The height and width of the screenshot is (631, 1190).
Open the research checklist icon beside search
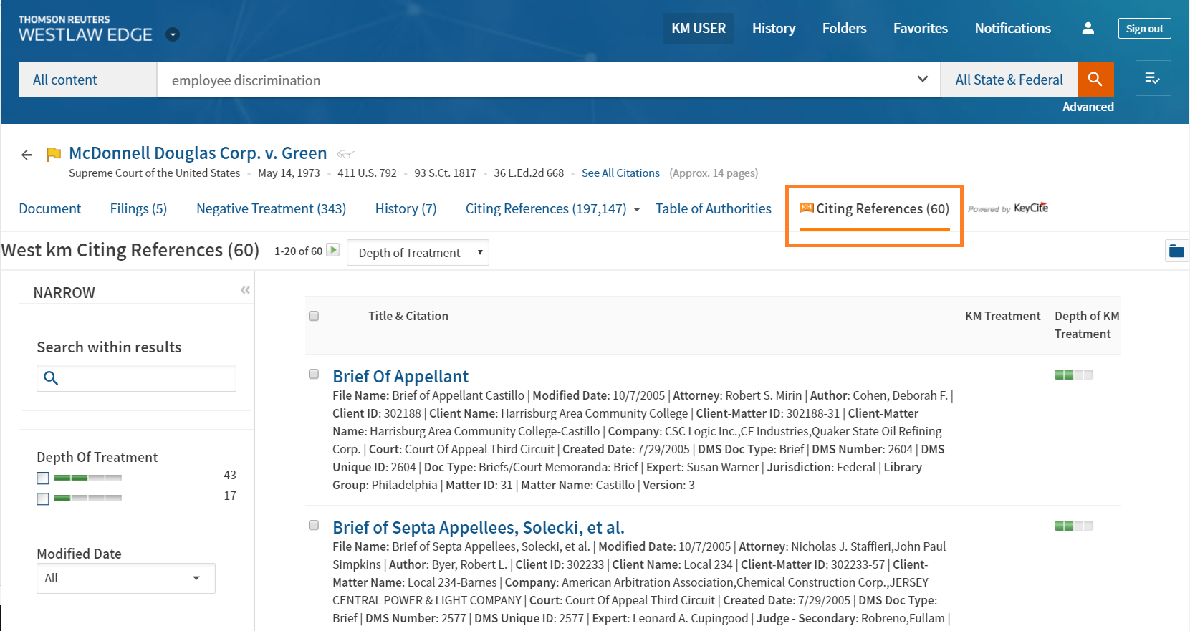click(x=1153, y=79)
